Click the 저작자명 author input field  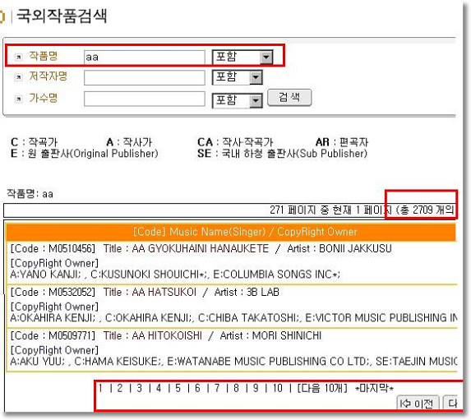(x=144, y=78)
